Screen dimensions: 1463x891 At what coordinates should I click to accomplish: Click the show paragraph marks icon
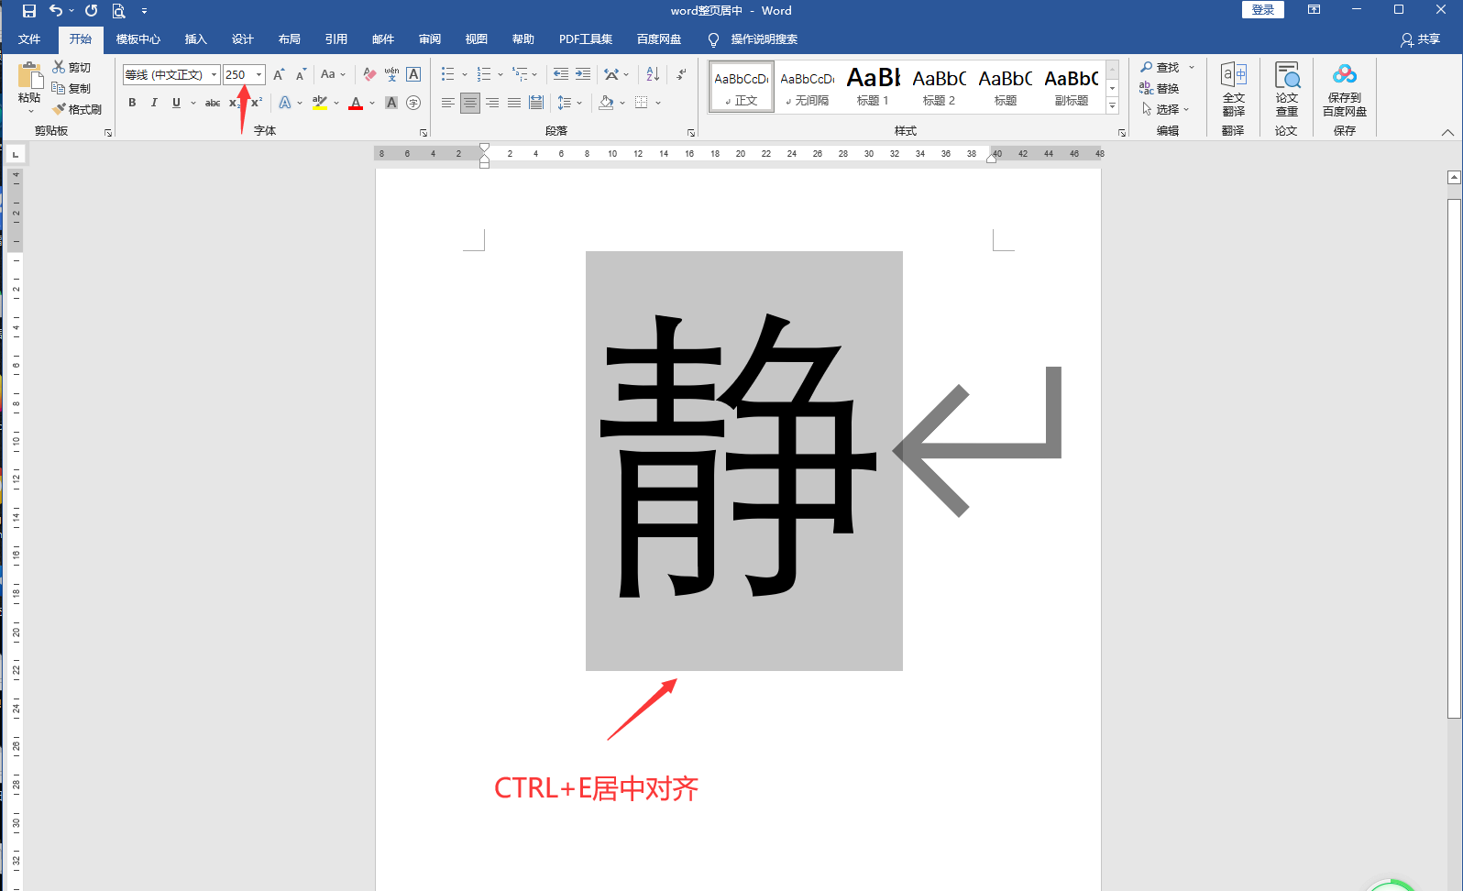coord(681,74)
